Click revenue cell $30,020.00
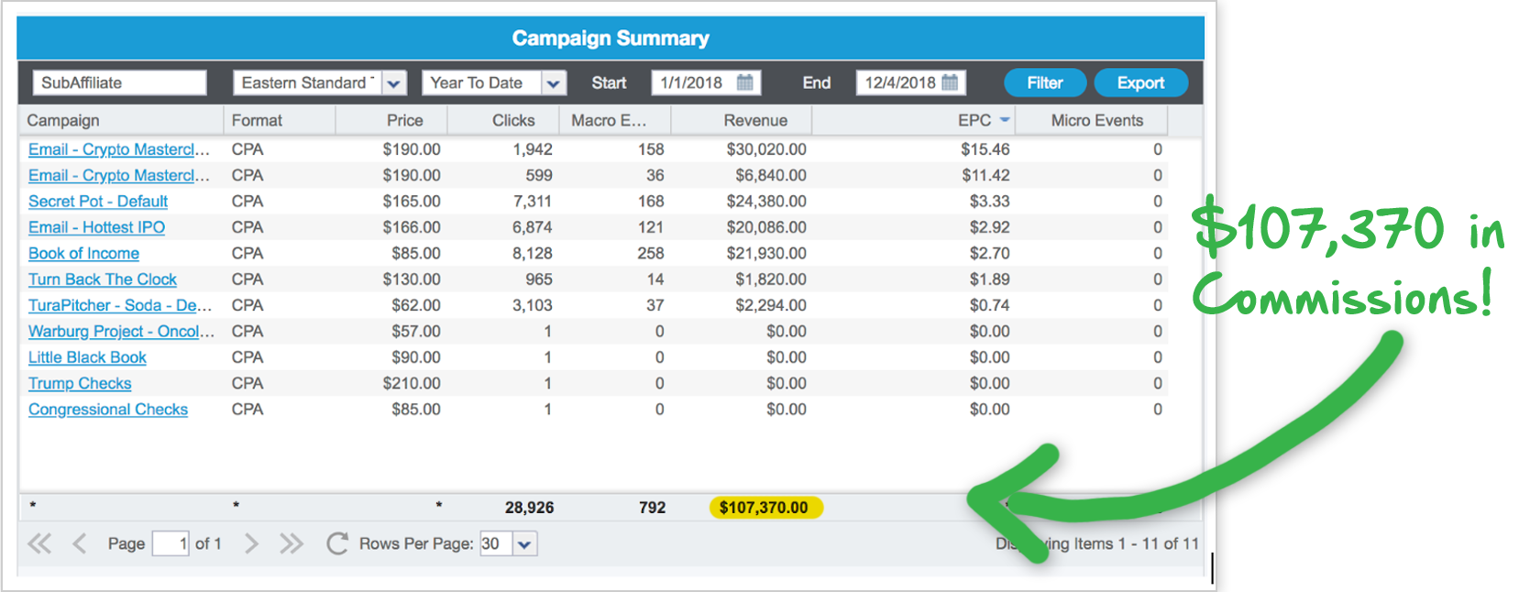 (x=766, y=149)
